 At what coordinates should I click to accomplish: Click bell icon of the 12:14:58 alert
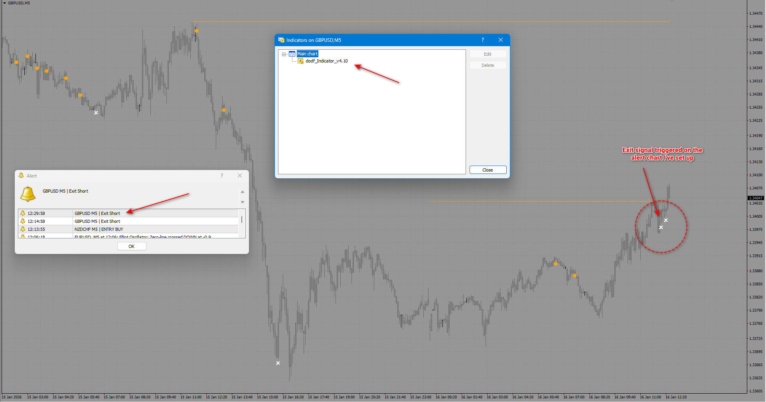point(23,221)
